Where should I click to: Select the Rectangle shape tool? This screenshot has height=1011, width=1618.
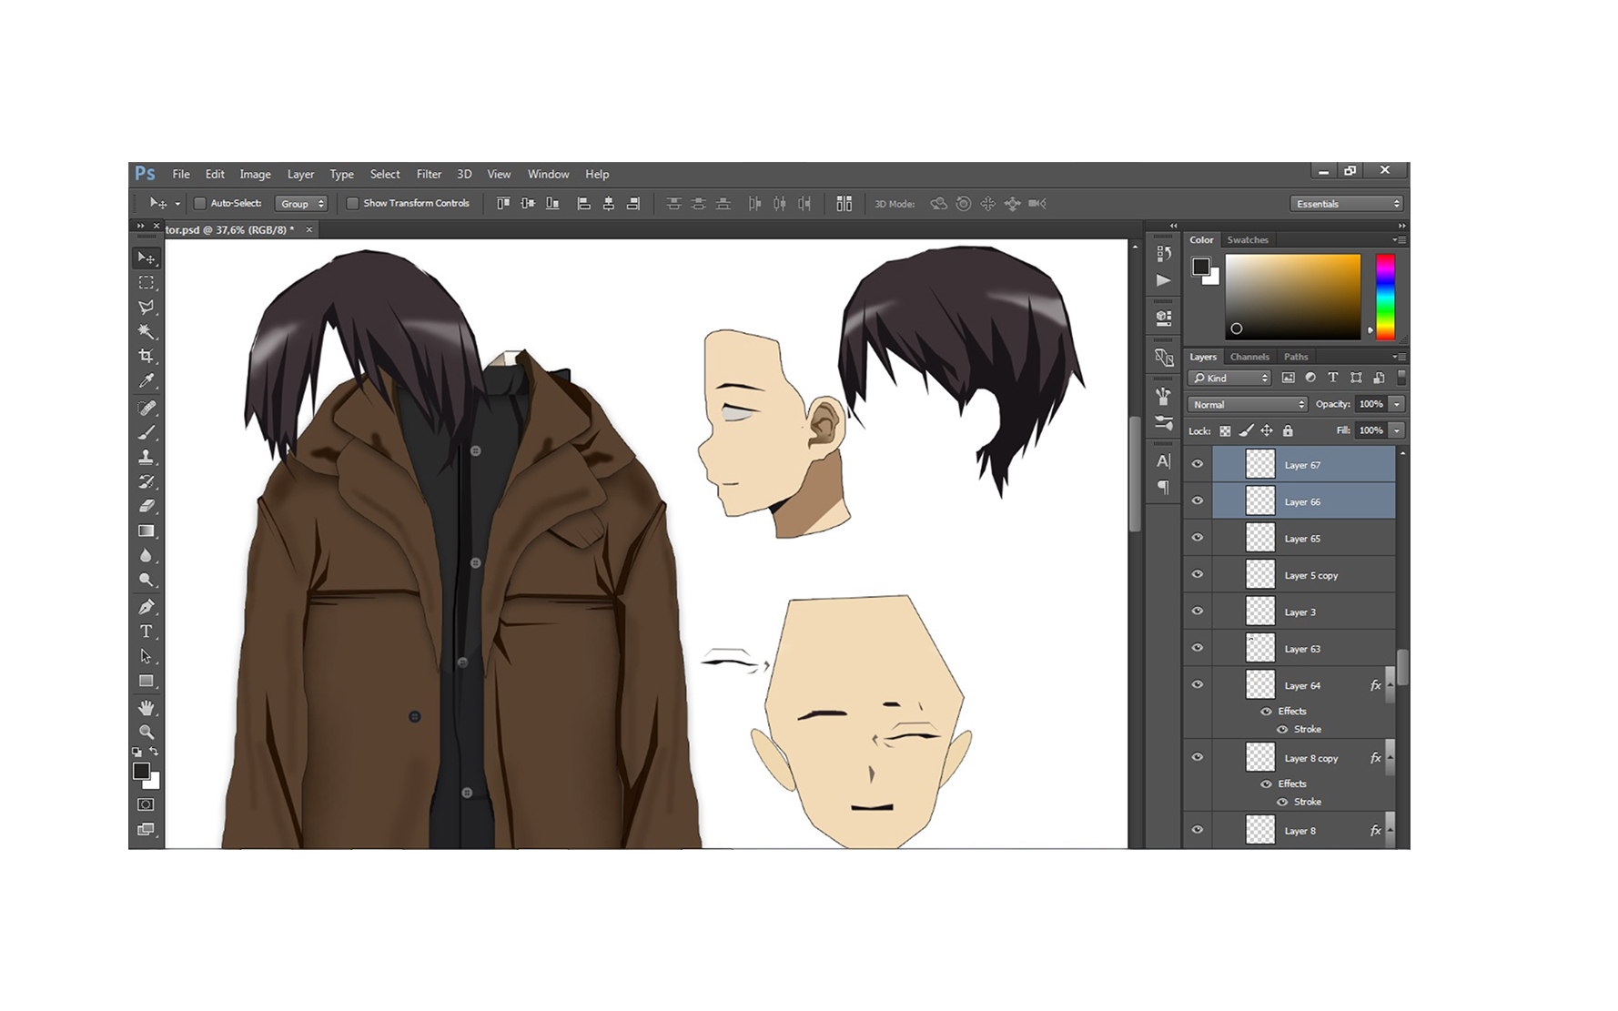coord(147,681)
